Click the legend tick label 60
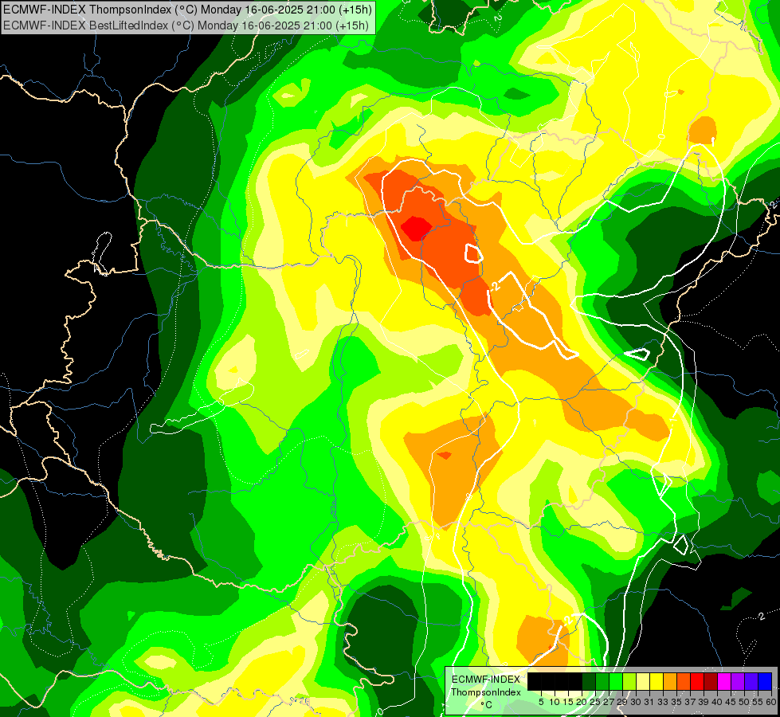780x717 pixels. (x=771, y=702)
